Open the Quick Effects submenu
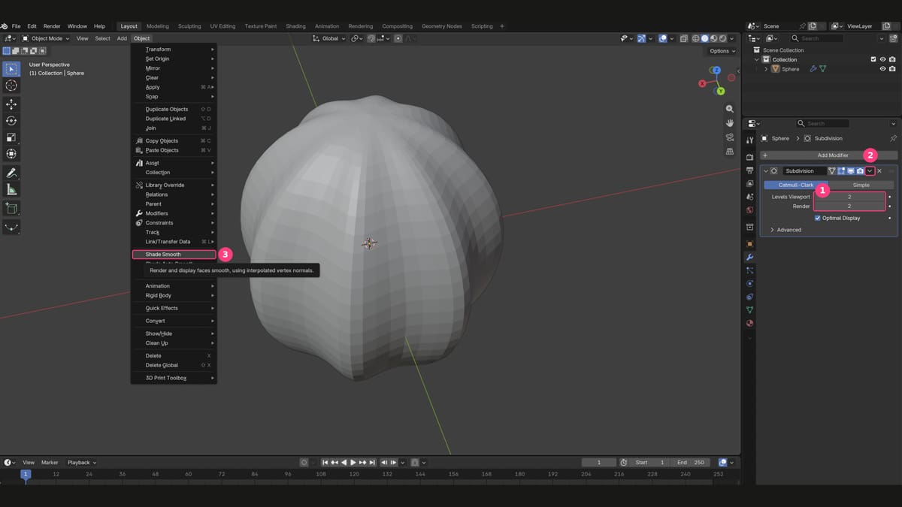 point(174,308)
